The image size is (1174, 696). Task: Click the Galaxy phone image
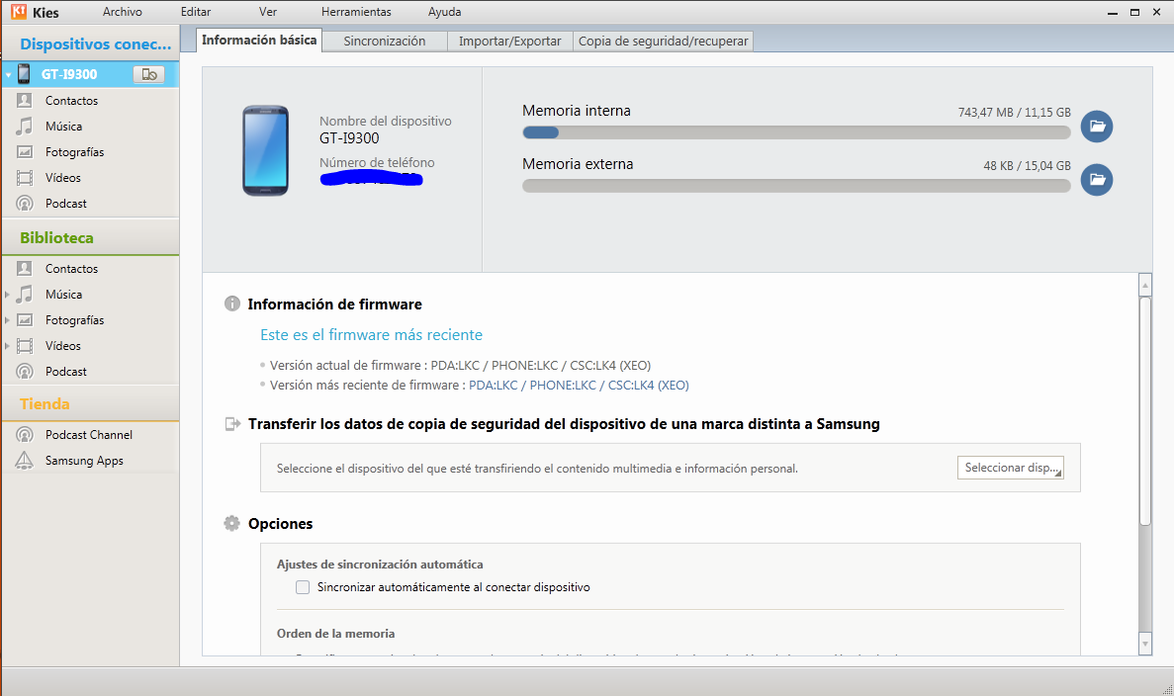coord(265,150)
